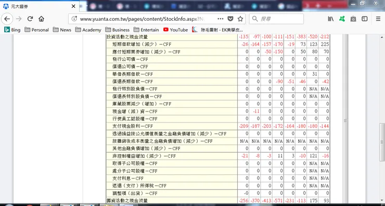Select the 投資活動之現金流量 row label

coord(127,37)
